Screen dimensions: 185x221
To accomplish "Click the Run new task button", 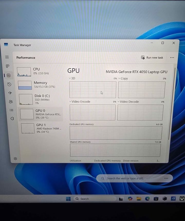I will tap(152, 57).
